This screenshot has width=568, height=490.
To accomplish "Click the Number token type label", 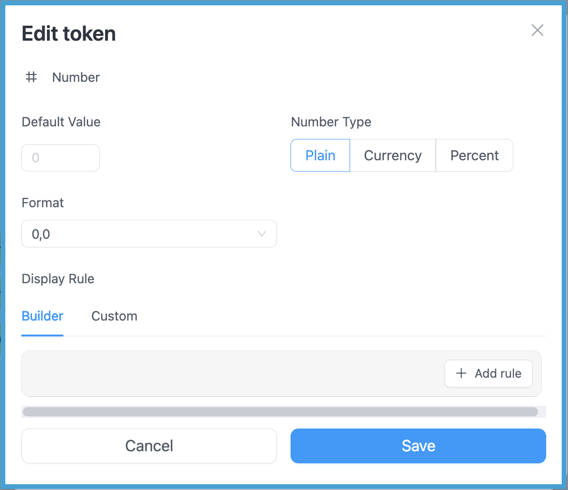I will tap(76, 77).
